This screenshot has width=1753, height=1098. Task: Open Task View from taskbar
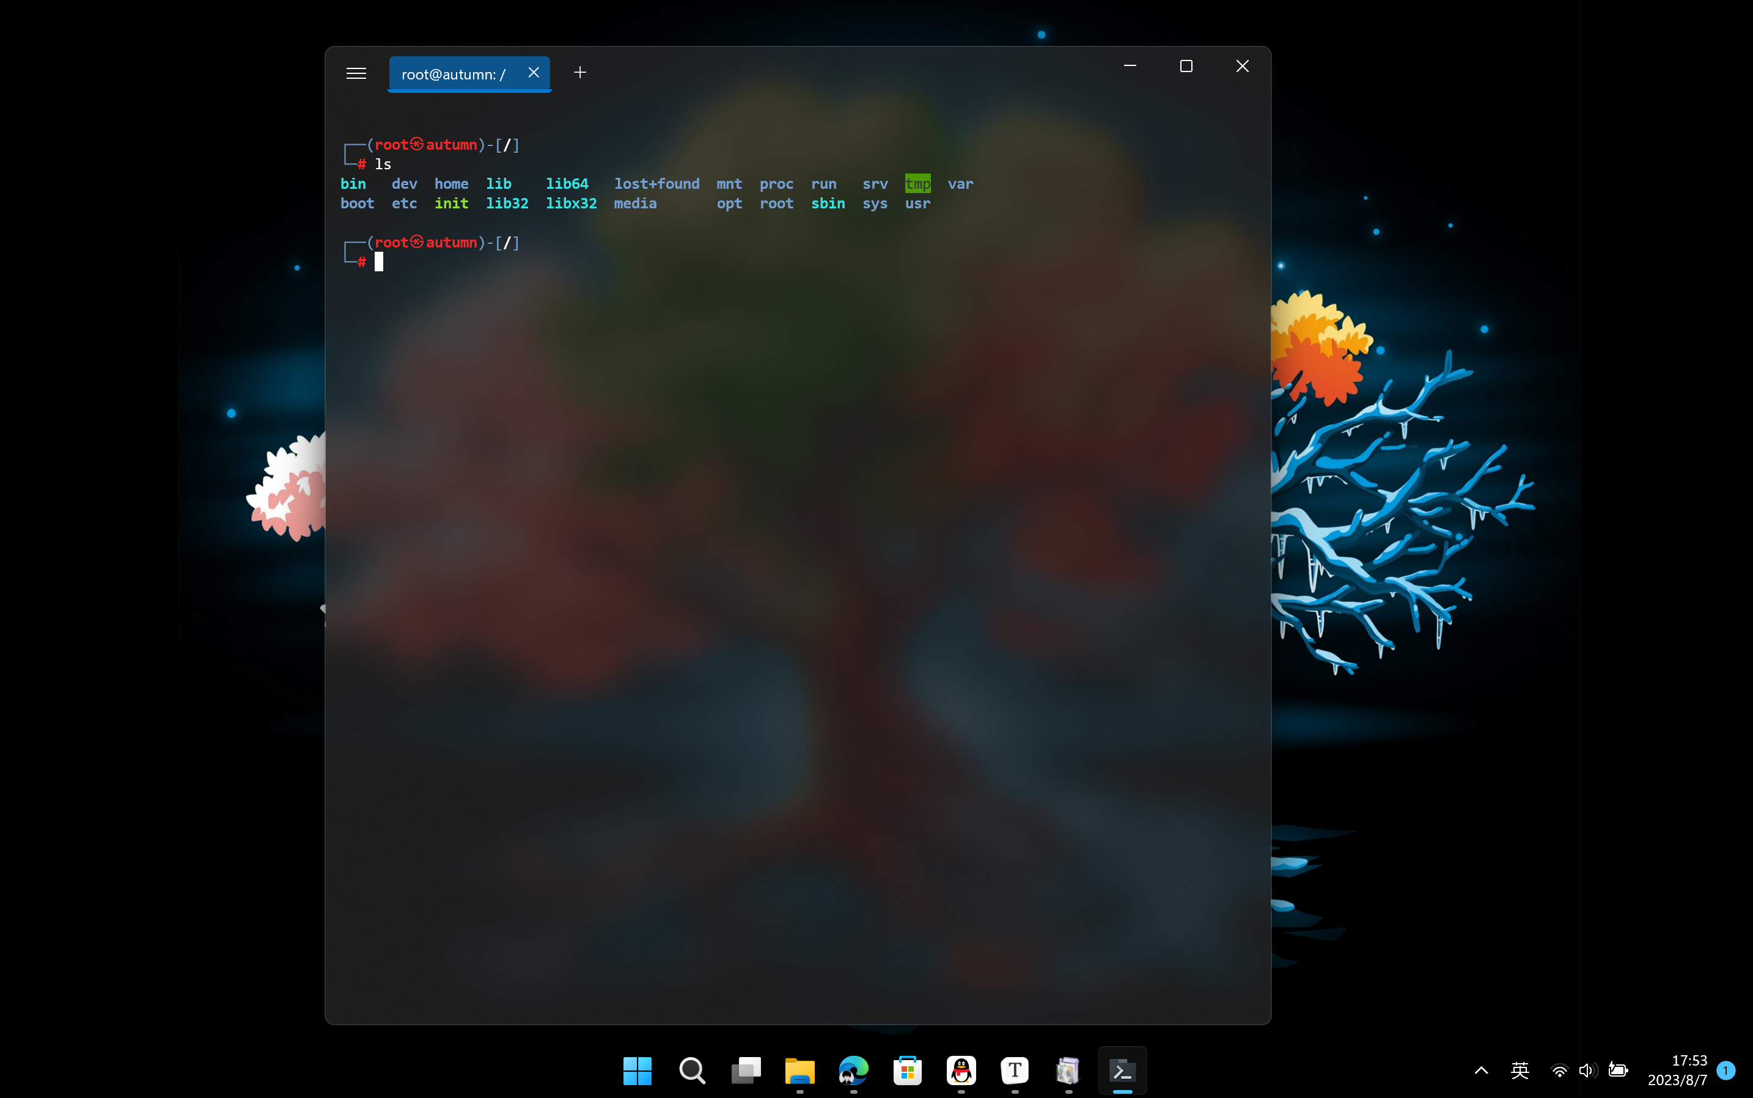(x=745, y=1071)
